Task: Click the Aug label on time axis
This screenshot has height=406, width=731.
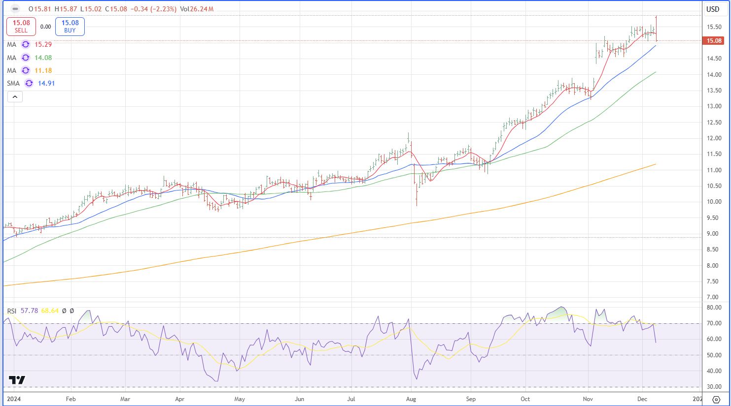Action: pyautogui.click(x=411, y=399)
